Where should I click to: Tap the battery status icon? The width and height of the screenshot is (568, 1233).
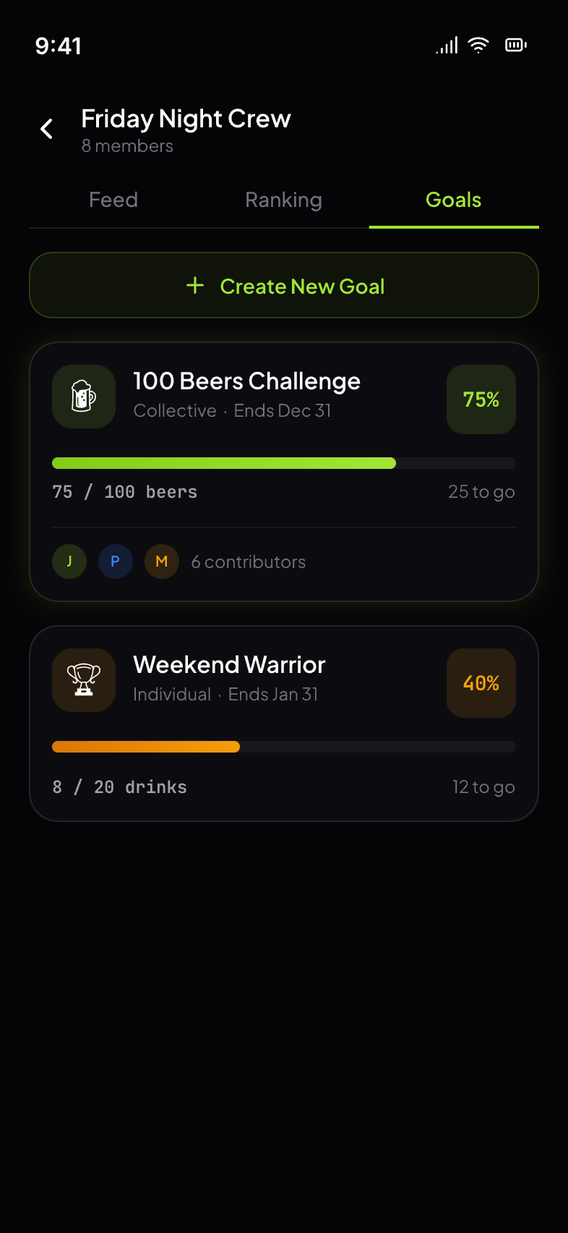pyautogui.click(x=516, y=46)
